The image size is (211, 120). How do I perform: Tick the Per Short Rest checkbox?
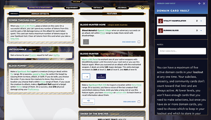(139, 42)
